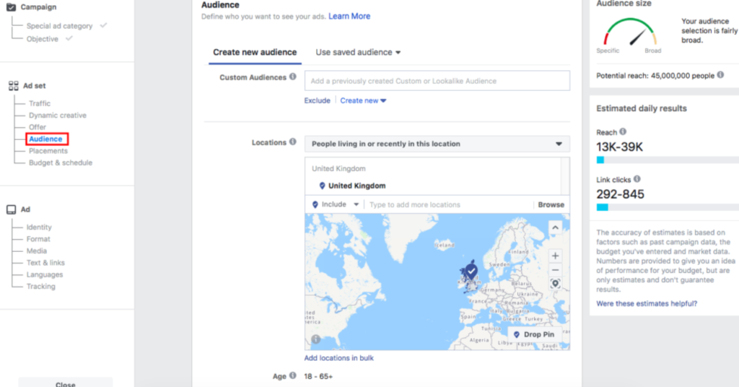Go to Offer section
The height and width of the screenshot is (387, 739).
tap(38, 127)
